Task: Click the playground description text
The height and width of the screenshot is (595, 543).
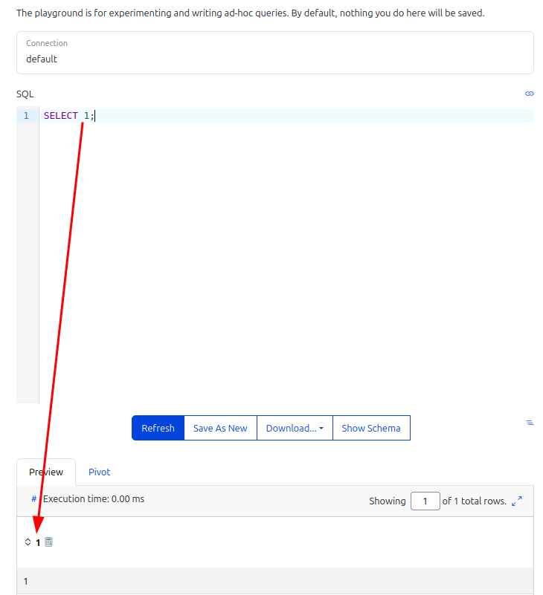Action: tap(251, 13)
